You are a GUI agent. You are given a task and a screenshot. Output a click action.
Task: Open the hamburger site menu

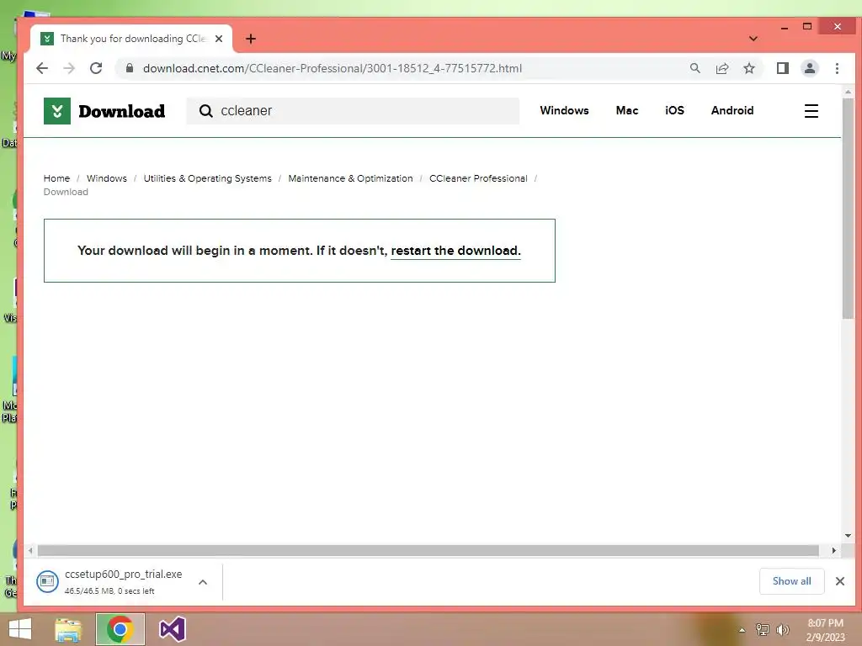[x=811, y=111]
